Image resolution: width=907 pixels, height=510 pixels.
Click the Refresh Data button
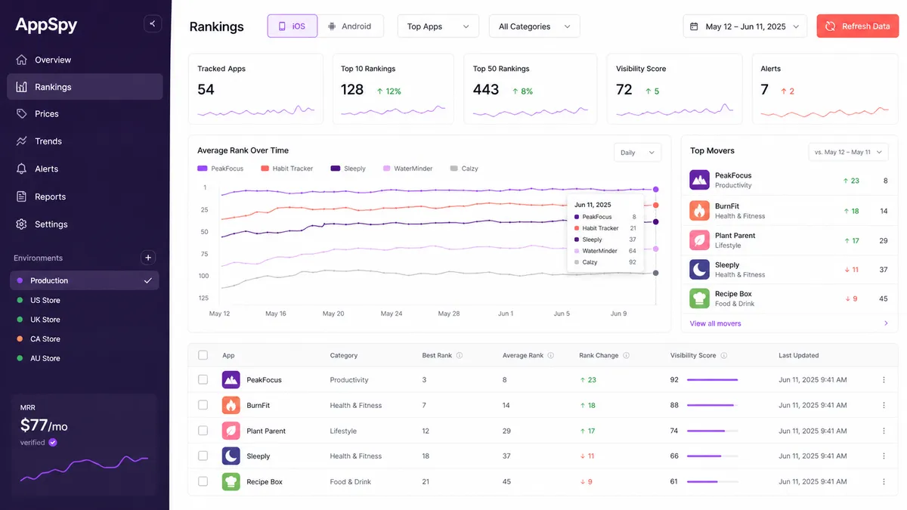(x=857, y=26)
